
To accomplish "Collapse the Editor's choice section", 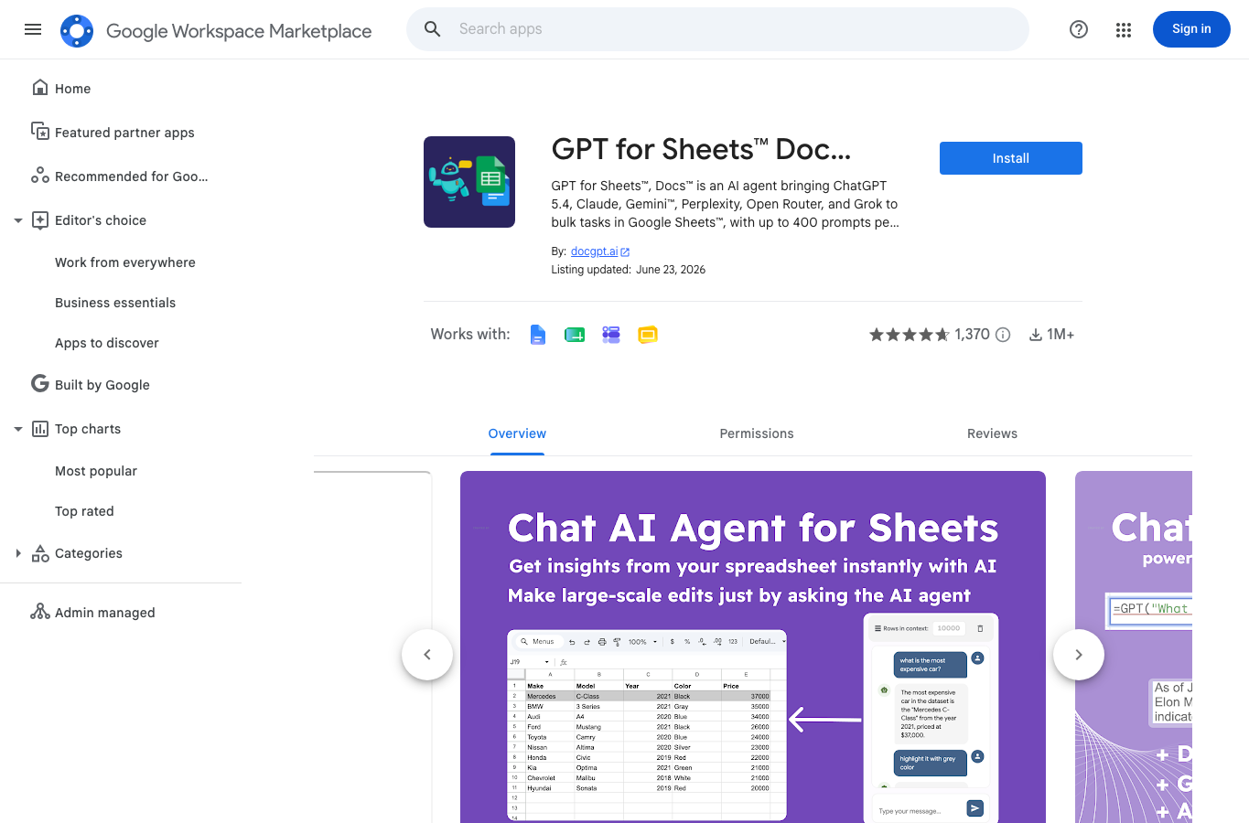I will coord(17,220).
